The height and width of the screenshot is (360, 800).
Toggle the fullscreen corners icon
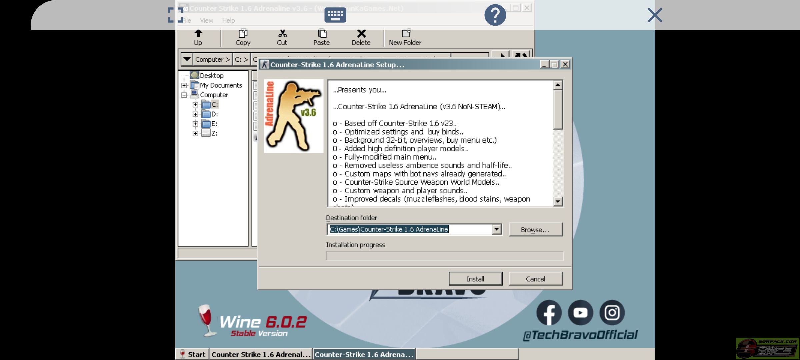[x=175, y=15]
